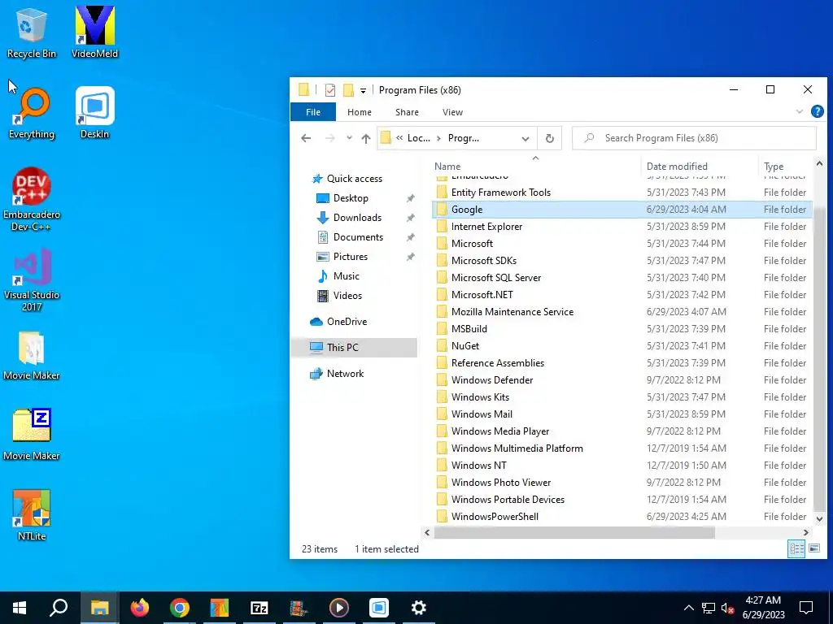Viewport: 833px width, 624px height.
Task: Expand the address bar history dropdown
Action: coord(526,138)
